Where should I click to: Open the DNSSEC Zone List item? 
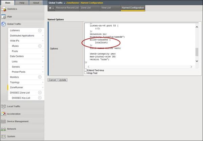[20, 93]
